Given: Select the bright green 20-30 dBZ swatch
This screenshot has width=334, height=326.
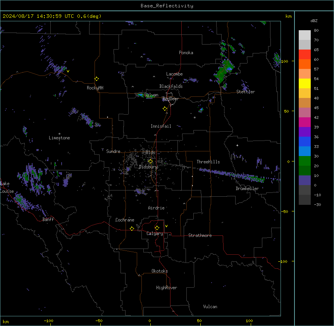Looking at the screenshot, I should point(305,161).
